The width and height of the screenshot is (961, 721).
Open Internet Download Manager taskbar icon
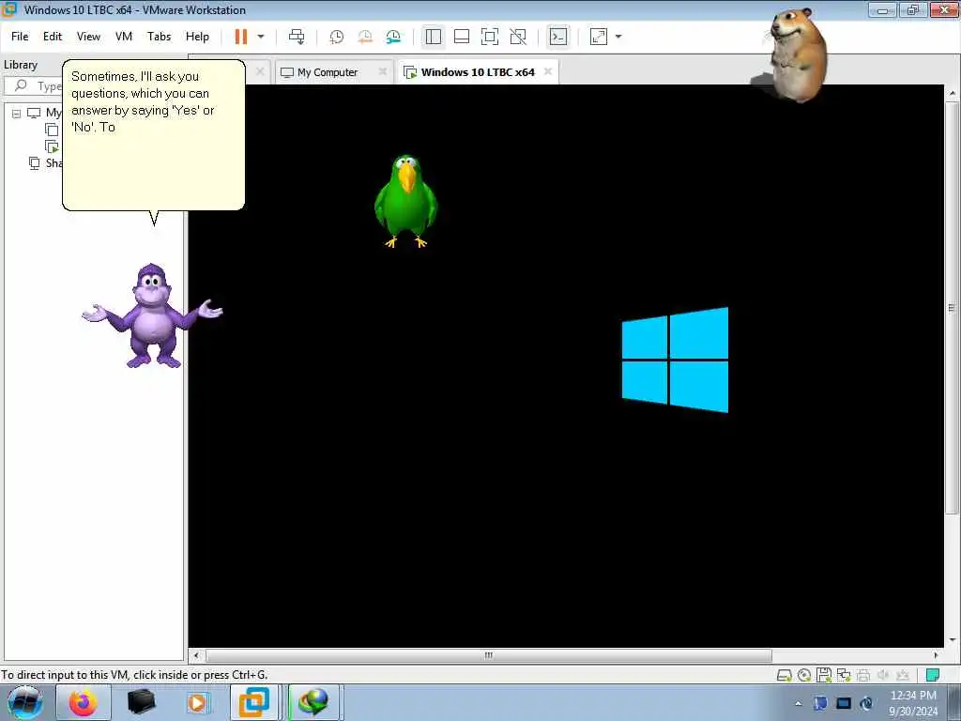(313, 702)
